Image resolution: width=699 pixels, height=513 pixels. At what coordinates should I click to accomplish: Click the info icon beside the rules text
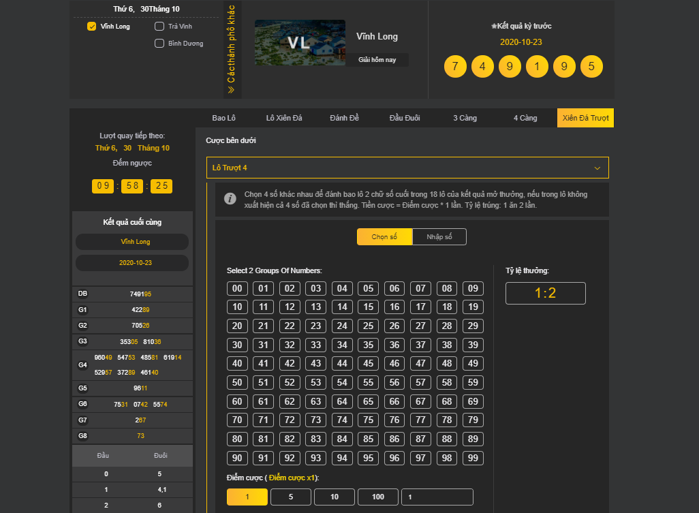point(230,199)
